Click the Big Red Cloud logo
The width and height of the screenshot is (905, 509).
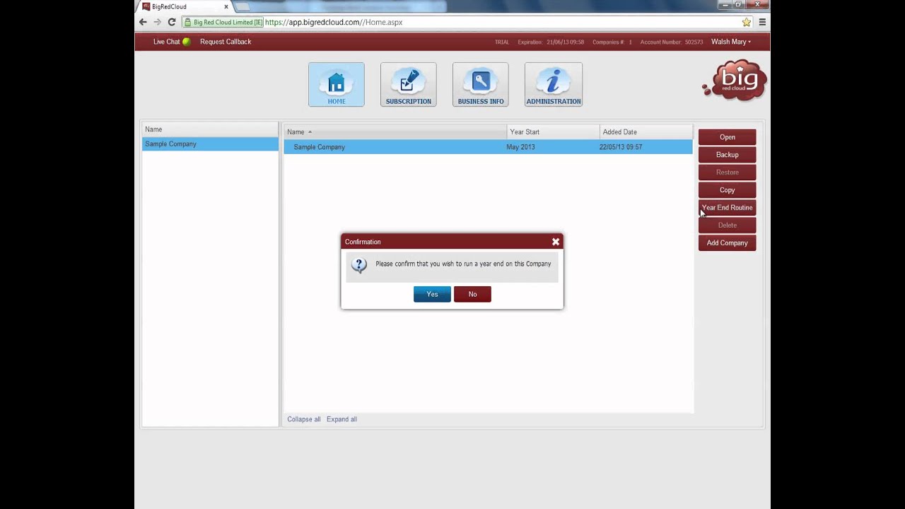coord(735,80)
